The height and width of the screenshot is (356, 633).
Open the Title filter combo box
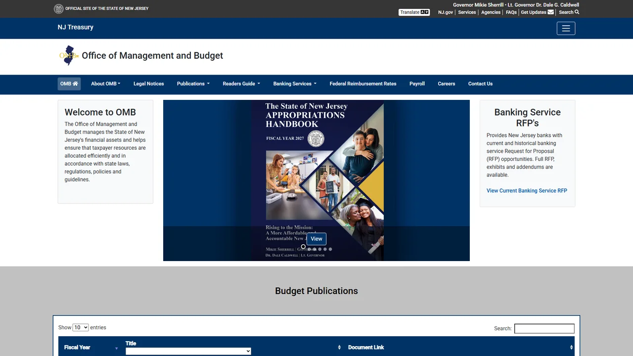188,351
